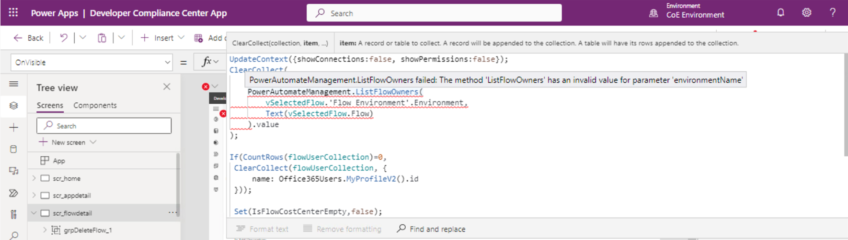This screenshot has height=240, width=848.
Task: Click the CountRows function in formula
Action: [x=263, y=157]
